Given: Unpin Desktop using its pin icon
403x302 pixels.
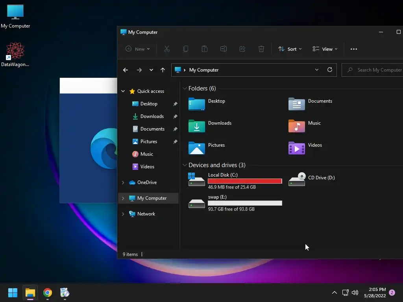Looking at the screenshot, I should click(x=175, y=104).
